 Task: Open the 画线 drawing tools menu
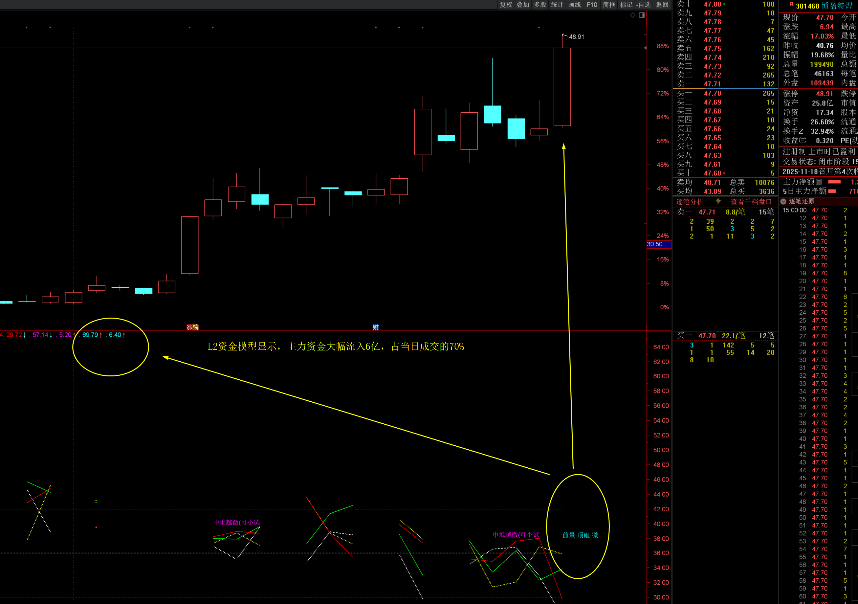click(574, 5)
